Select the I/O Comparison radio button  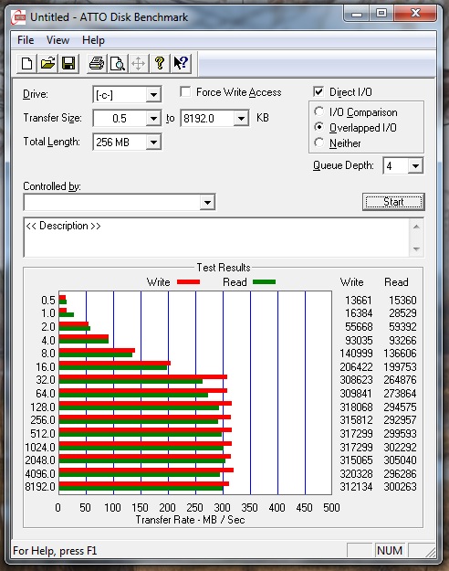(318, 111)
